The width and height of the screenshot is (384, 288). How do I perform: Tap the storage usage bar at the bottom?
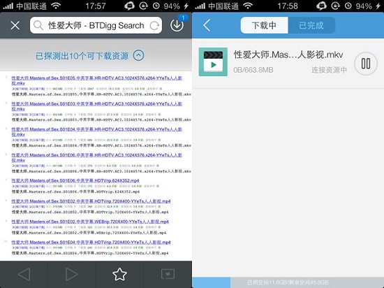tap(288, 282)
